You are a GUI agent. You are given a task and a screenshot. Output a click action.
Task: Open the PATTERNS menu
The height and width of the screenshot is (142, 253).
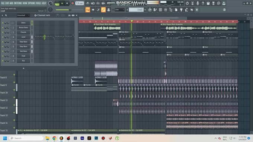tap(18, 3)
